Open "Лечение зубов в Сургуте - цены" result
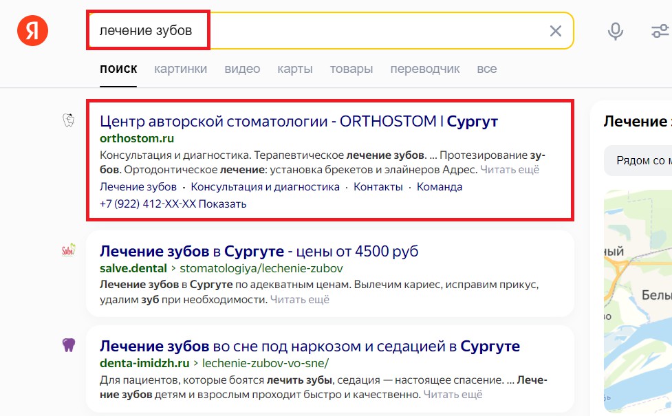 tap(259, 251)
